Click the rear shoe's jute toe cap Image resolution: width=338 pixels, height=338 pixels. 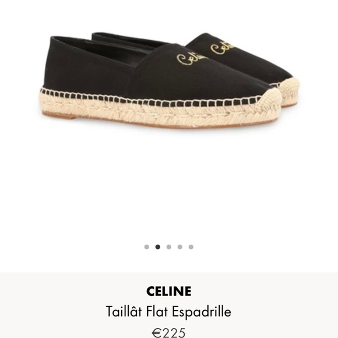[290, 90]
